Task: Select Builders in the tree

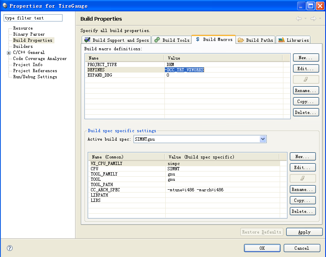Action: coord(23,46)
